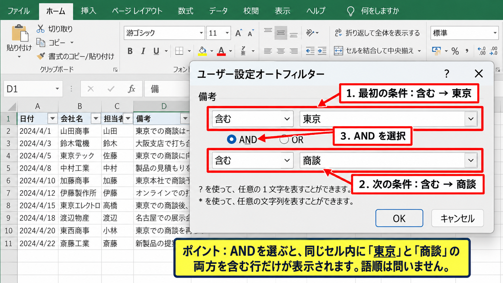Click the Paste (貼り付け) icon

tap(20, 33)
